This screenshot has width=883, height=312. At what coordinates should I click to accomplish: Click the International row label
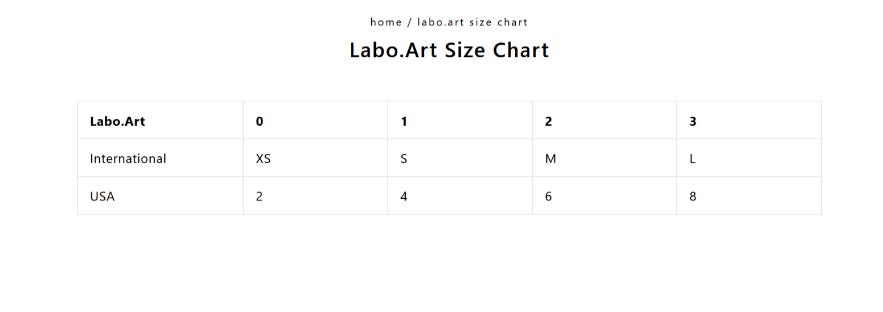(x=128, y=159)
